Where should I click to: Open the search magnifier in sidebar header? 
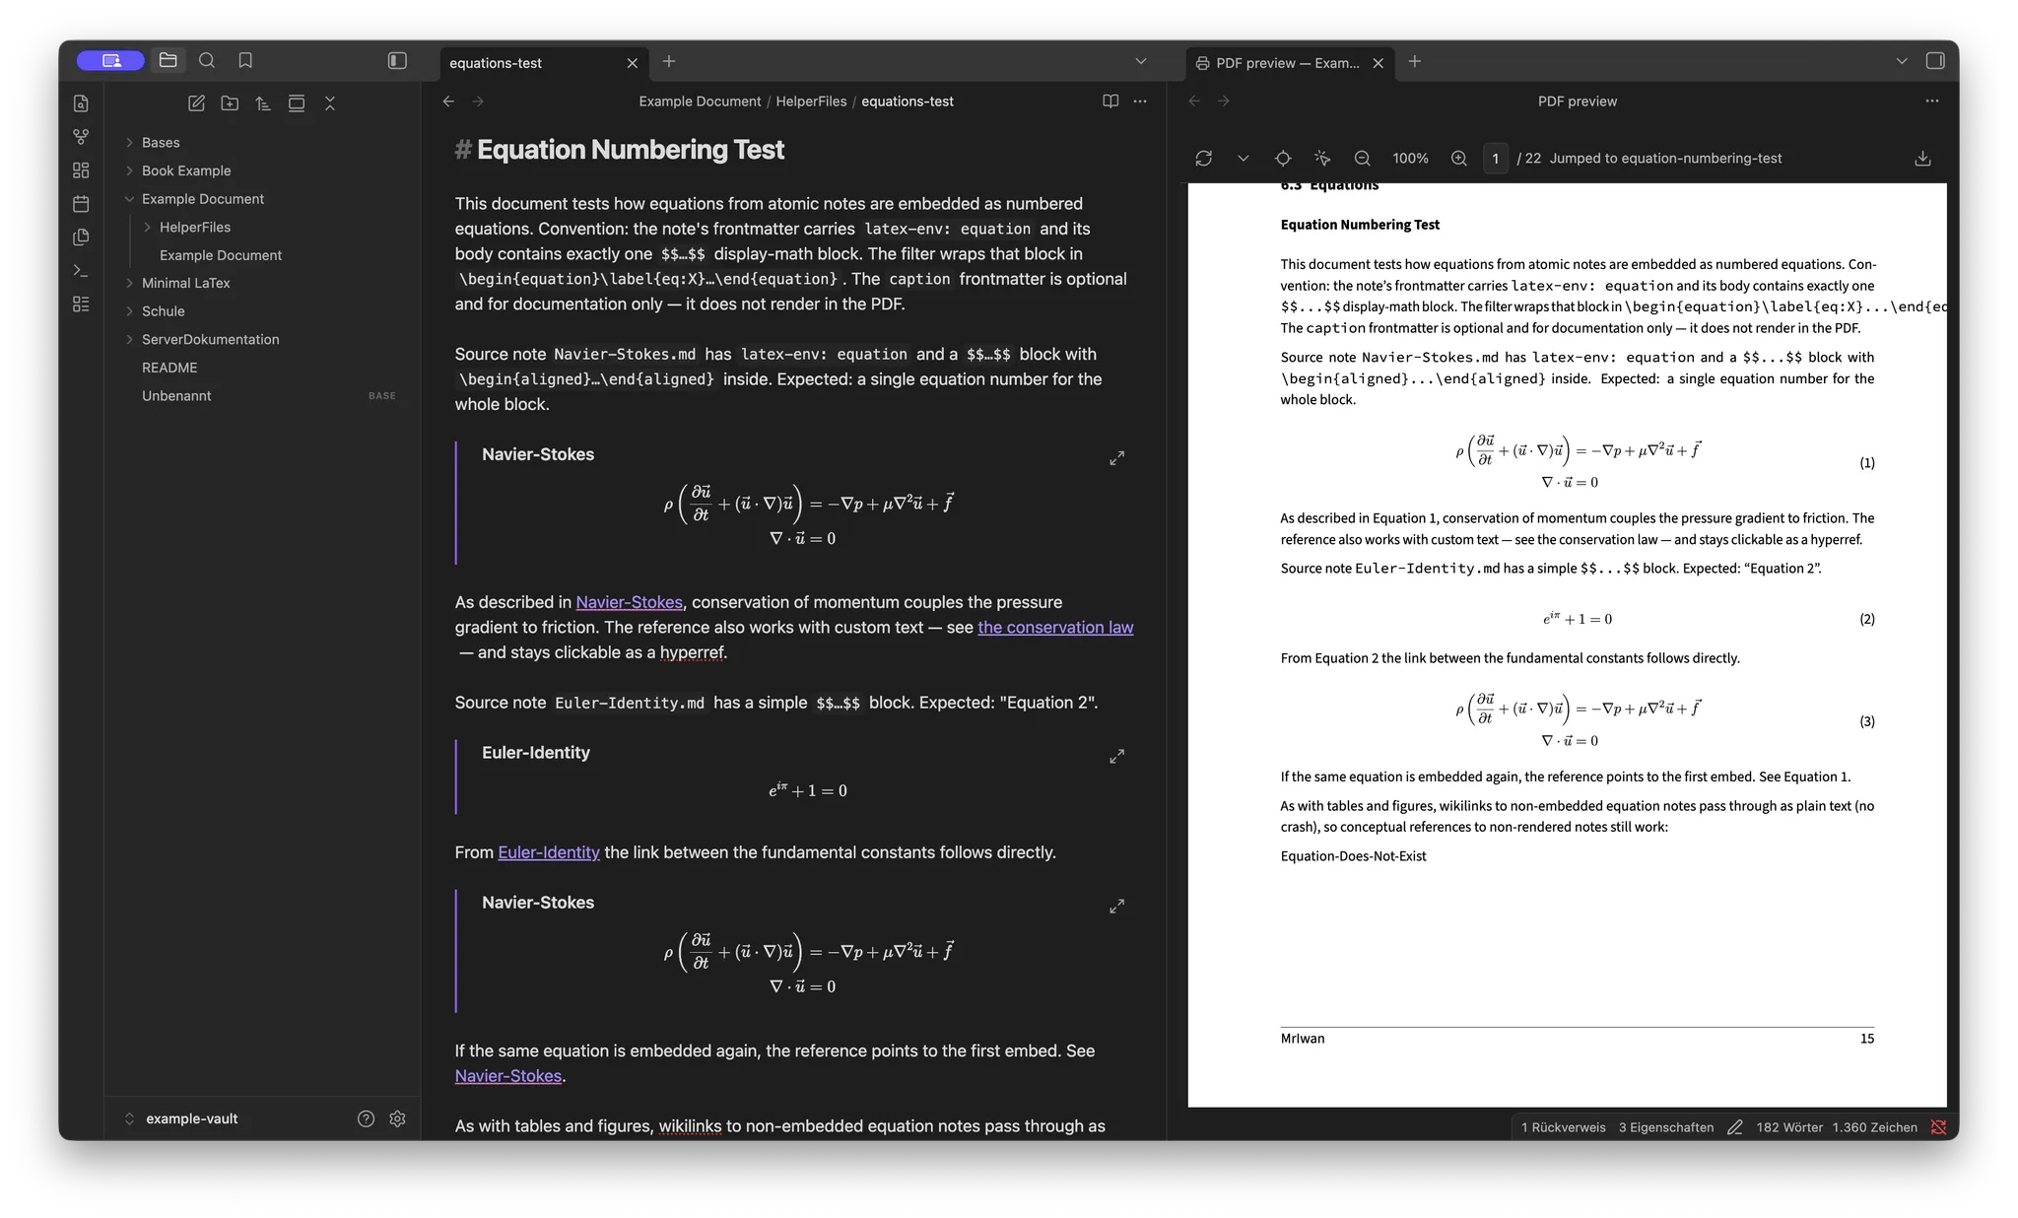tap(207, 61)
